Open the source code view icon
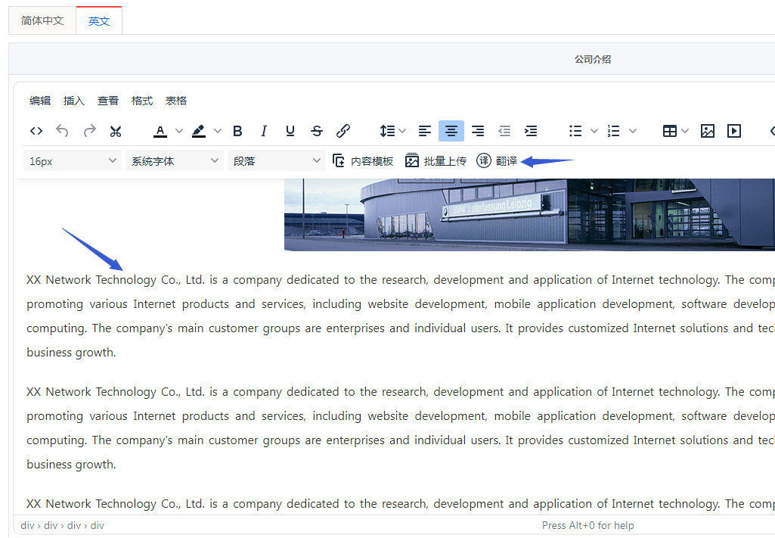Image resolution: width=775 pixels, height=538 pixels. tap(36, 131)
